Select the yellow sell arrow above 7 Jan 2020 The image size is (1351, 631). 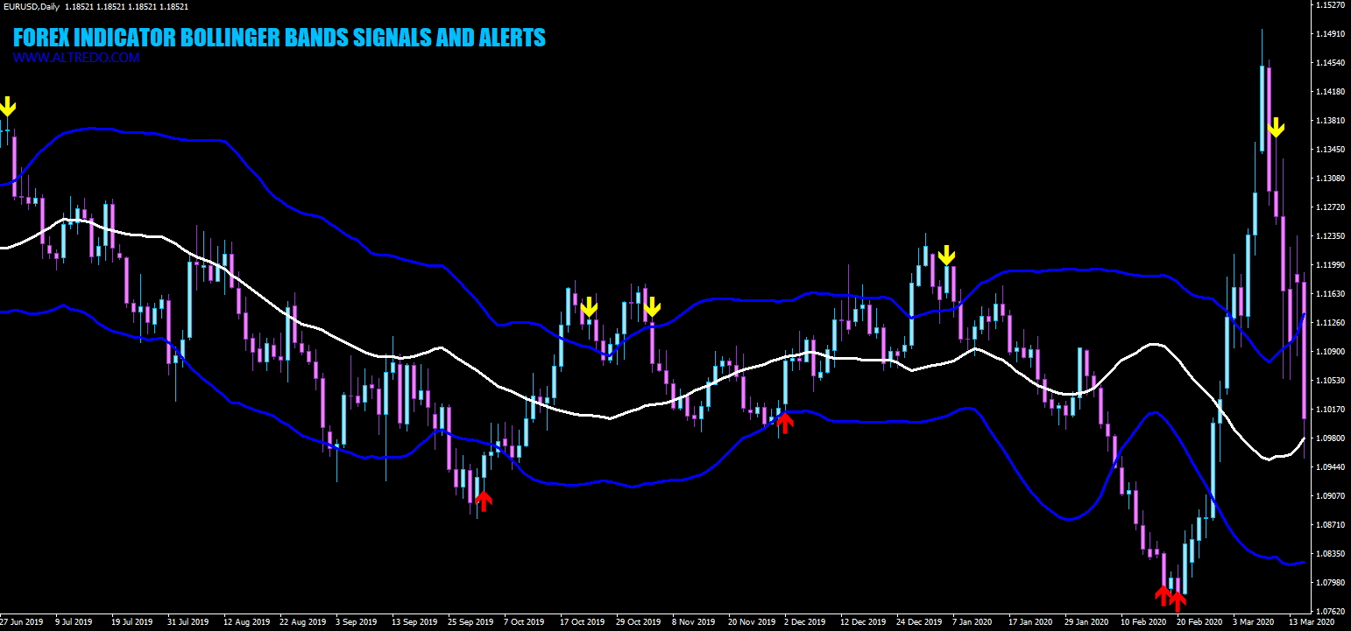coord(947,256)
